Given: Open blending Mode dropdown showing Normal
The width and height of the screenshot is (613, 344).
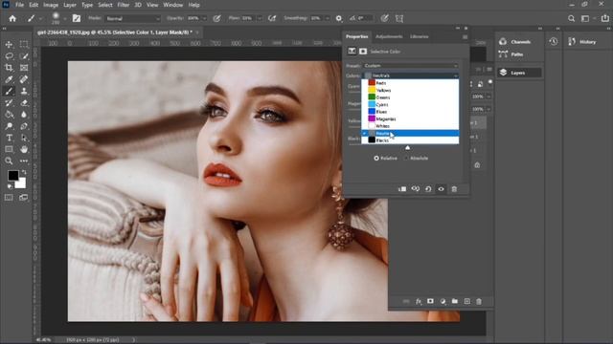Looking at the screenshot, I should (x=132, y=18).
